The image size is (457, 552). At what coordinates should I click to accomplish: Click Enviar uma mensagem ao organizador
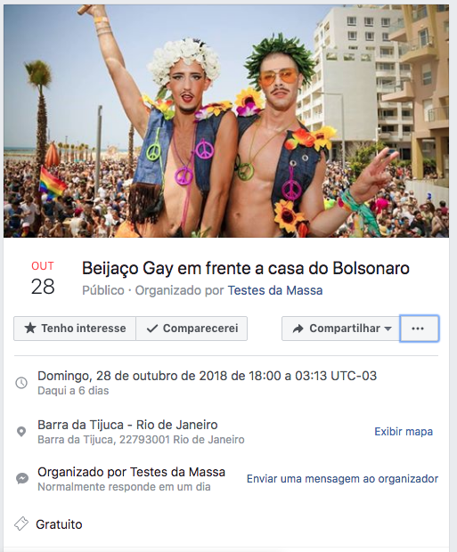pos(342,479)
